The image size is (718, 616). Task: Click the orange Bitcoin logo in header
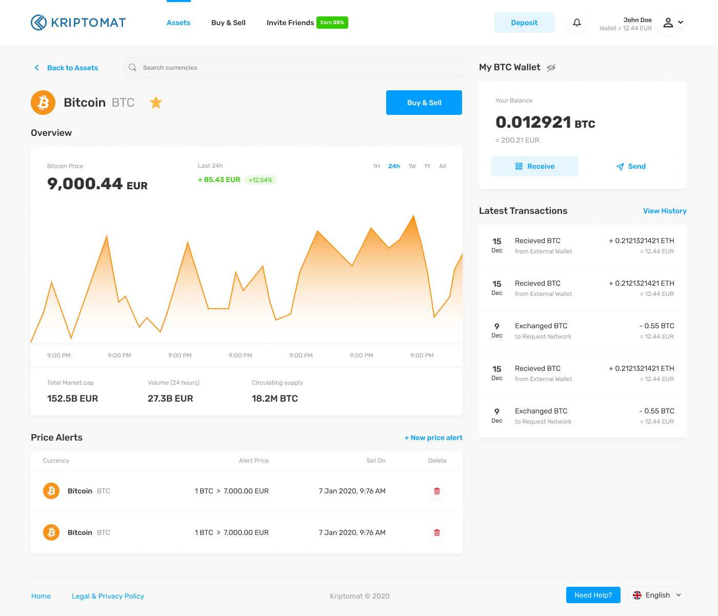pyautogui.click(x=43, y=103)
